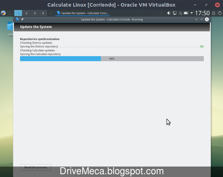Open the Calculate Console window menu icon
Image resolution: width=223 pixels, height=177 pixels.
[x=17, y=19]
